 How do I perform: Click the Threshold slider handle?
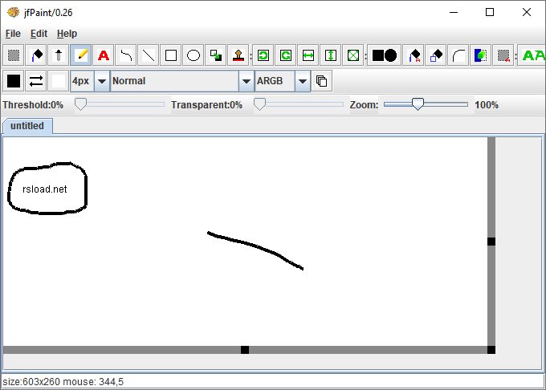(x=80, y=104)
